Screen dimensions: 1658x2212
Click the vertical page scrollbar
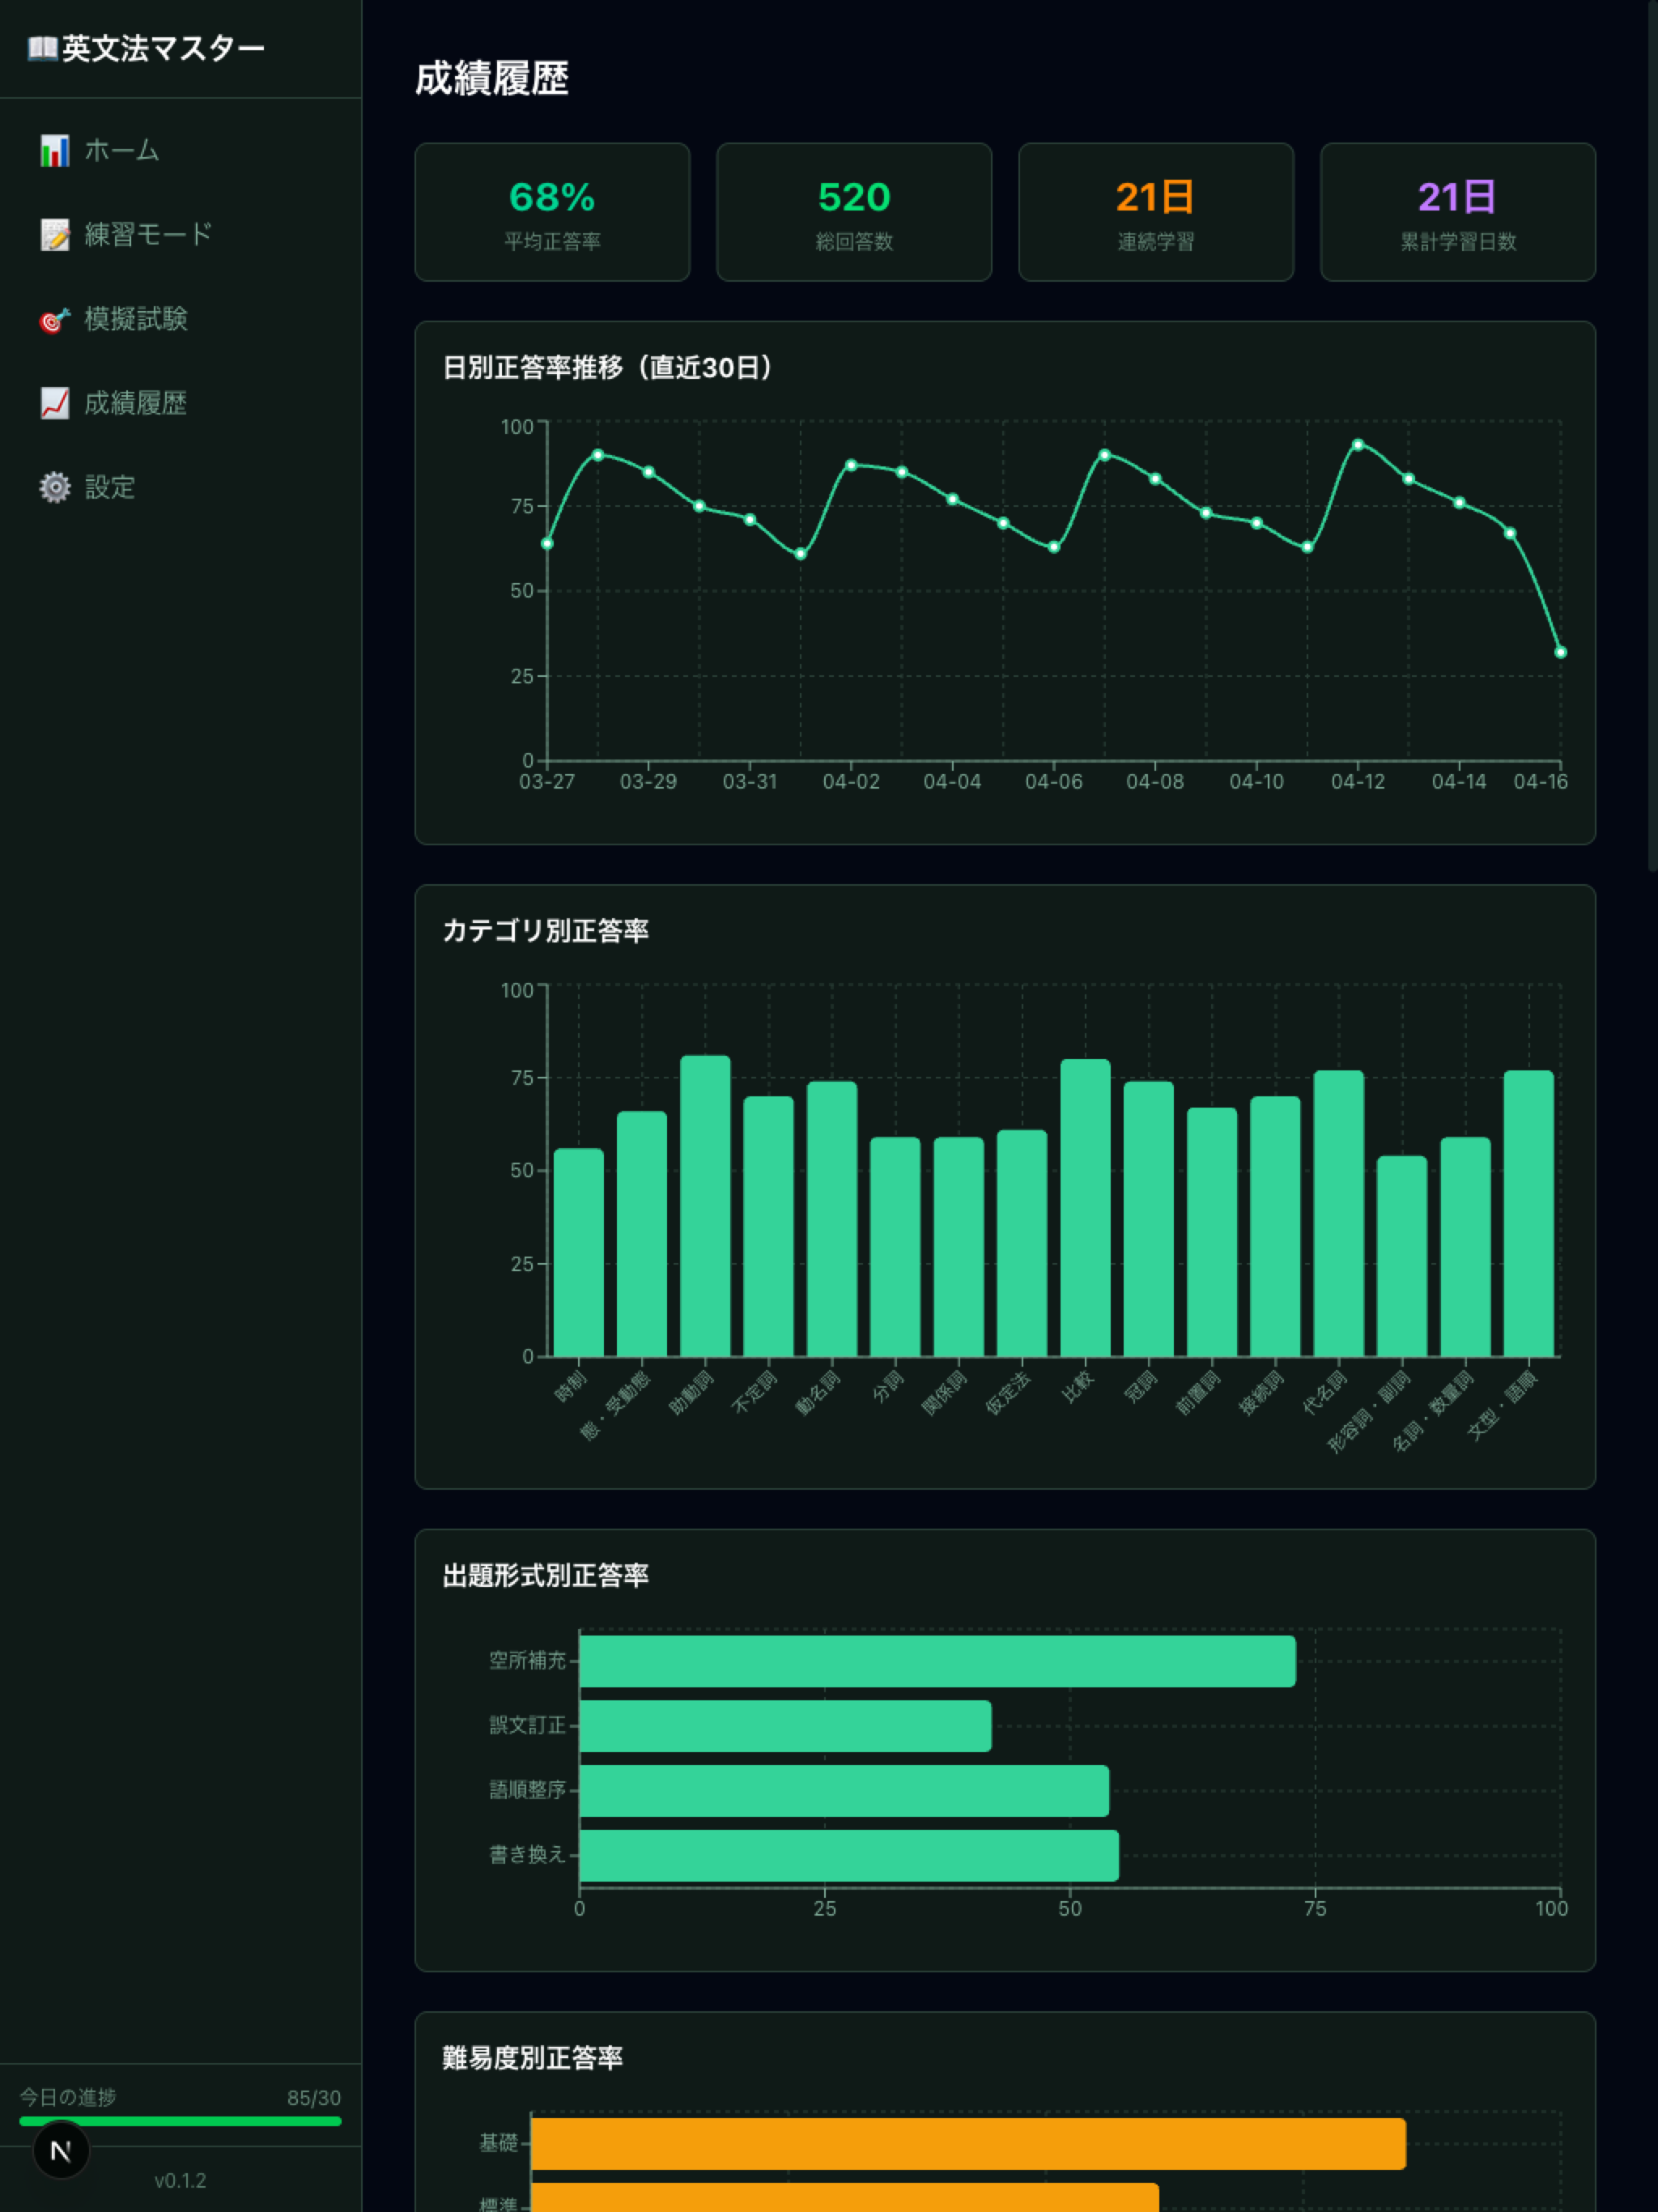1652,435
